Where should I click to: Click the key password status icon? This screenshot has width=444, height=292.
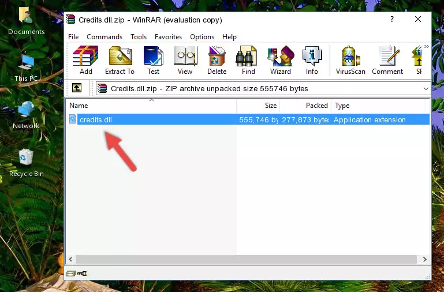click(82, 274)
